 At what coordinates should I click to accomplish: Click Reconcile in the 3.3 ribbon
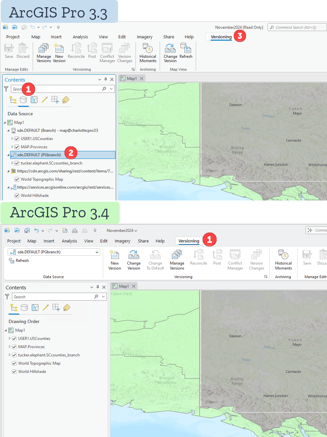76,51
